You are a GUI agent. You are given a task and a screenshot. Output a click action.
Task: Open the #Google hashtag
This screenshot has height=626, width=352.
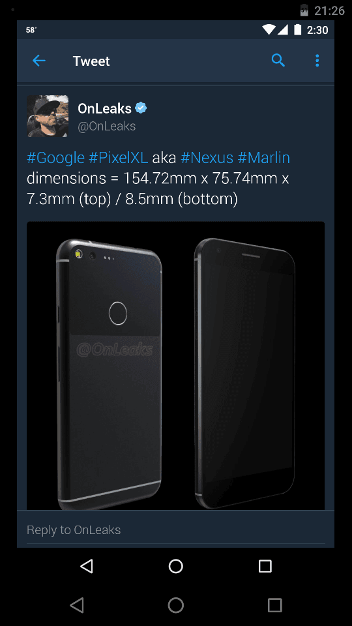tap(55, 158)
